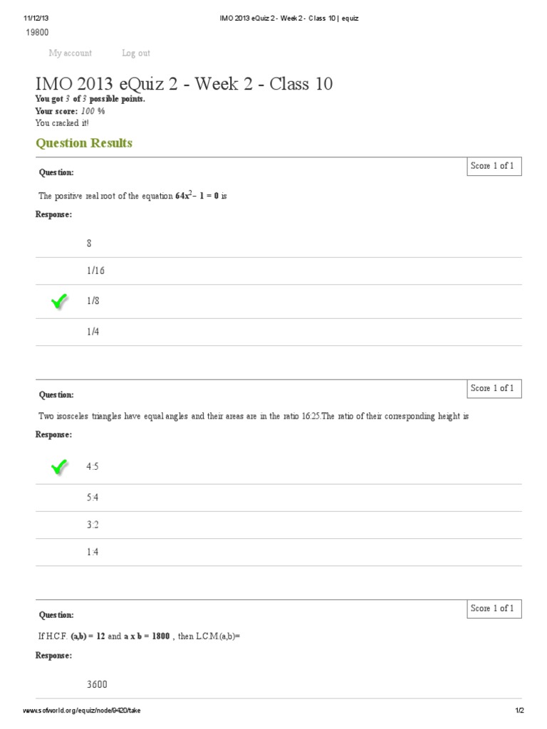The image size is (547, 729).
Task: Open the My account link
Action: click(x=70, y=53)
